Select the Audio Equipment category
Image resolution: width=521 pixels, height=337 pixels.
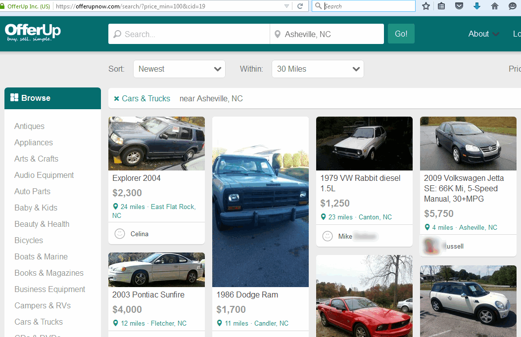pos(44,175)
